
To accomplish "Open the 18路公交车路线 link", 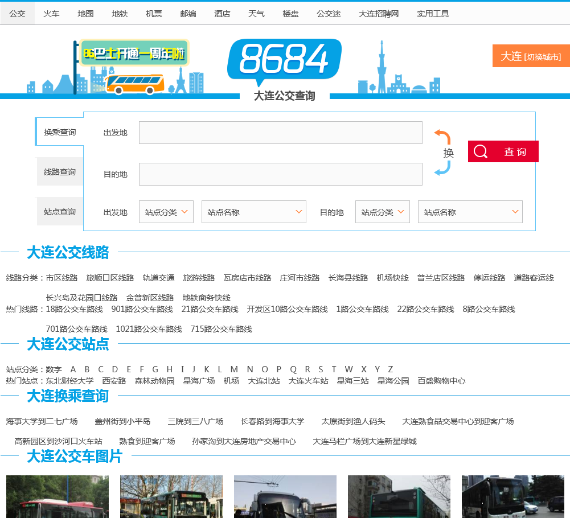I will (x=74, y=309).
